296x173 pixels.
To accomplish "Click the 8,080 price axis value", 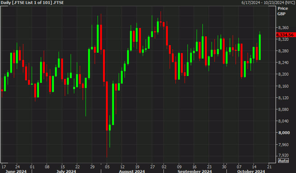I will point(283,109).
